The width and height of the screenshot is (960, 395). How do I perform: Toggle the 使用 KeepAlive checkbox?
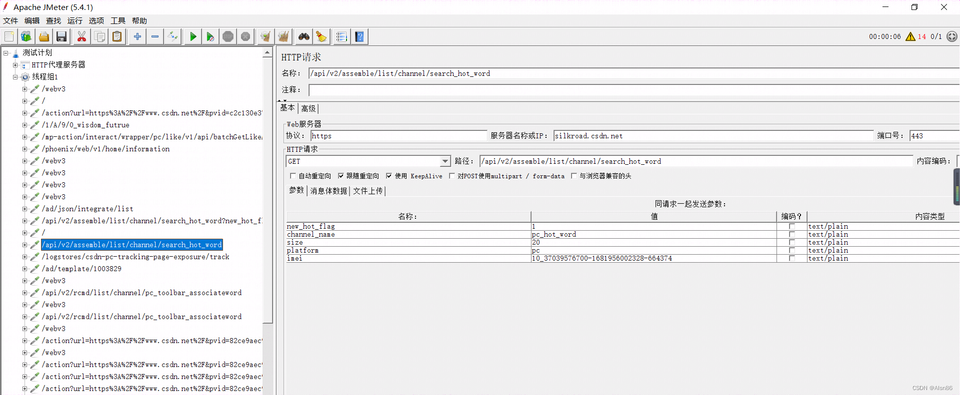(389, 176)
